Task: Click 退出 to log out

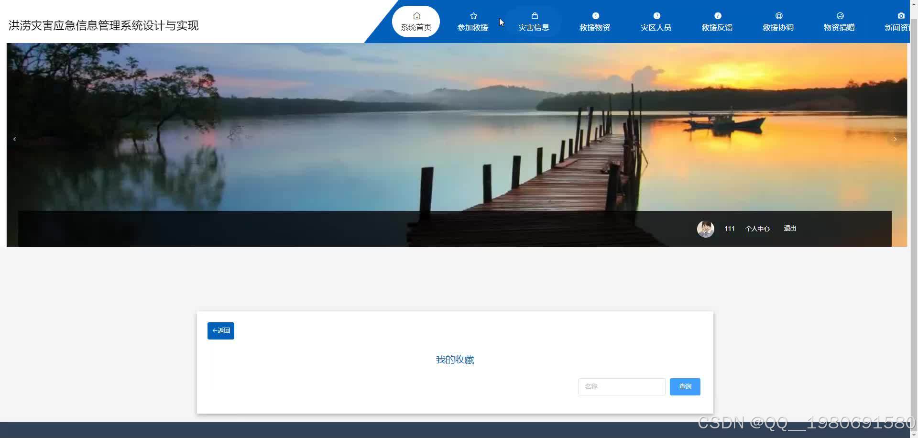Action: (789, 229)
